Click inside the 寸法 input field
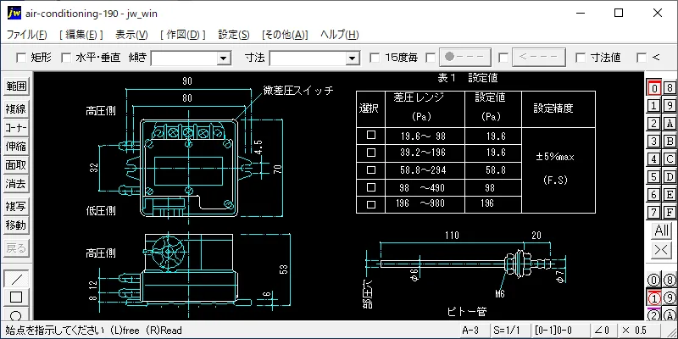Screen dimensions: 678x339 point(308,58)
